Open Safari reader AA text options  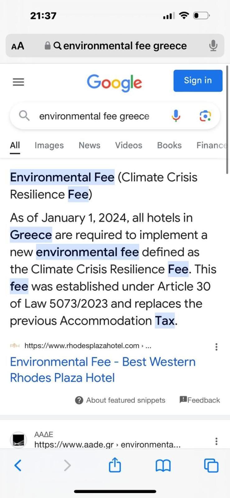(x=17, y=46)
